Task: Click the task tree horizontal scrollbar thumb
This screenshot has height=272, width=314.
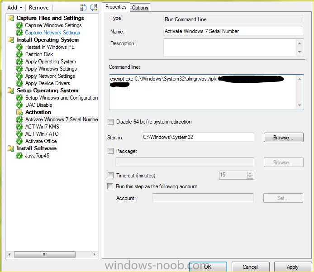Action: 45,254
